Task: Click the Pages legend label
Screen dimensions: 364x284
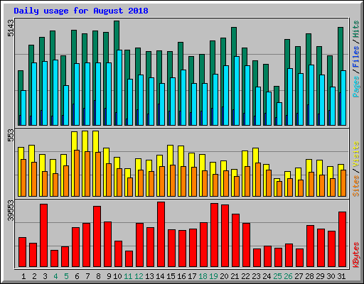Action: pyautogui.click(x=356, y=87)
